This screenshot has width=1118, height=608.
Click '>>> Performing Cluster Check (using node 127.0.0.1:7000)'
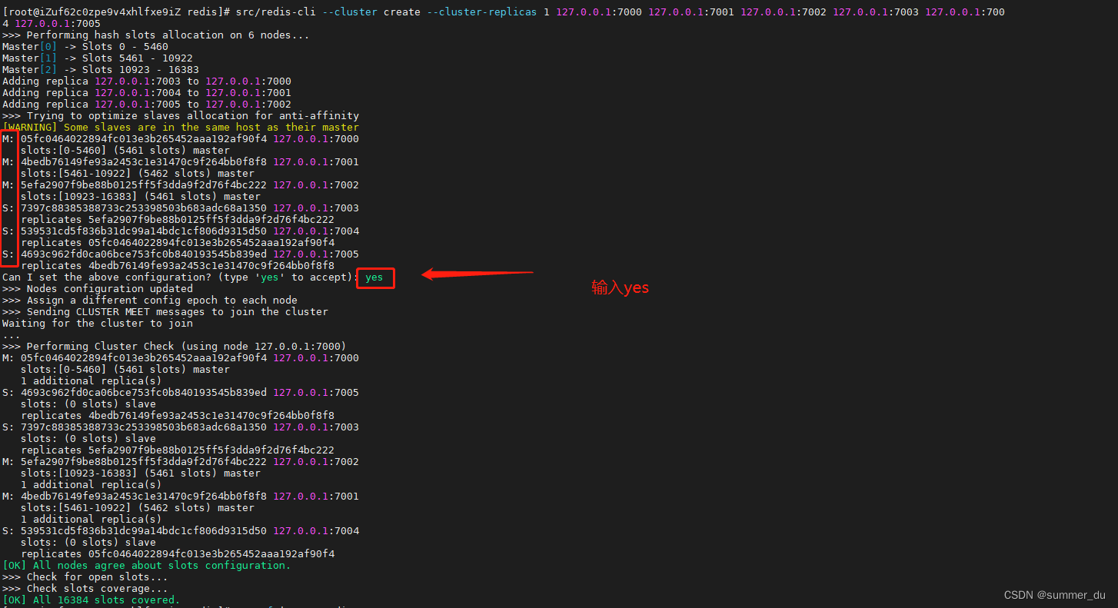click(x=175, y=347)
